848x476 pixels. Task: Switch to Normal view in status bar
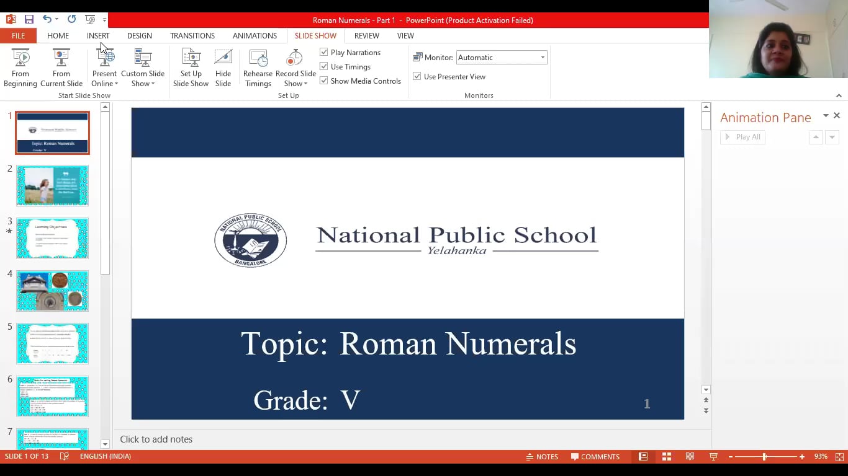643,457
